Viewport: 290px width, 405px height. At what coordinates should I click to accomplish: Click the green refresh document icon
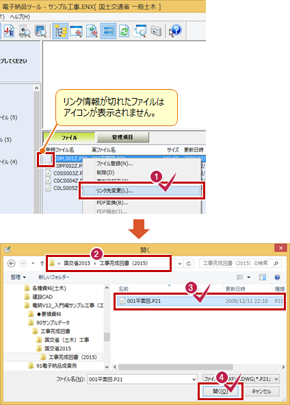pyautogui.click(x=124, y=32)
